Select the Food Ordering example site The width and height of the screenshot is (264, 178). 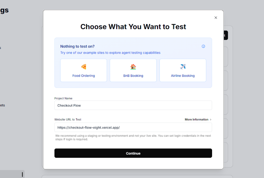coord(83,70)
